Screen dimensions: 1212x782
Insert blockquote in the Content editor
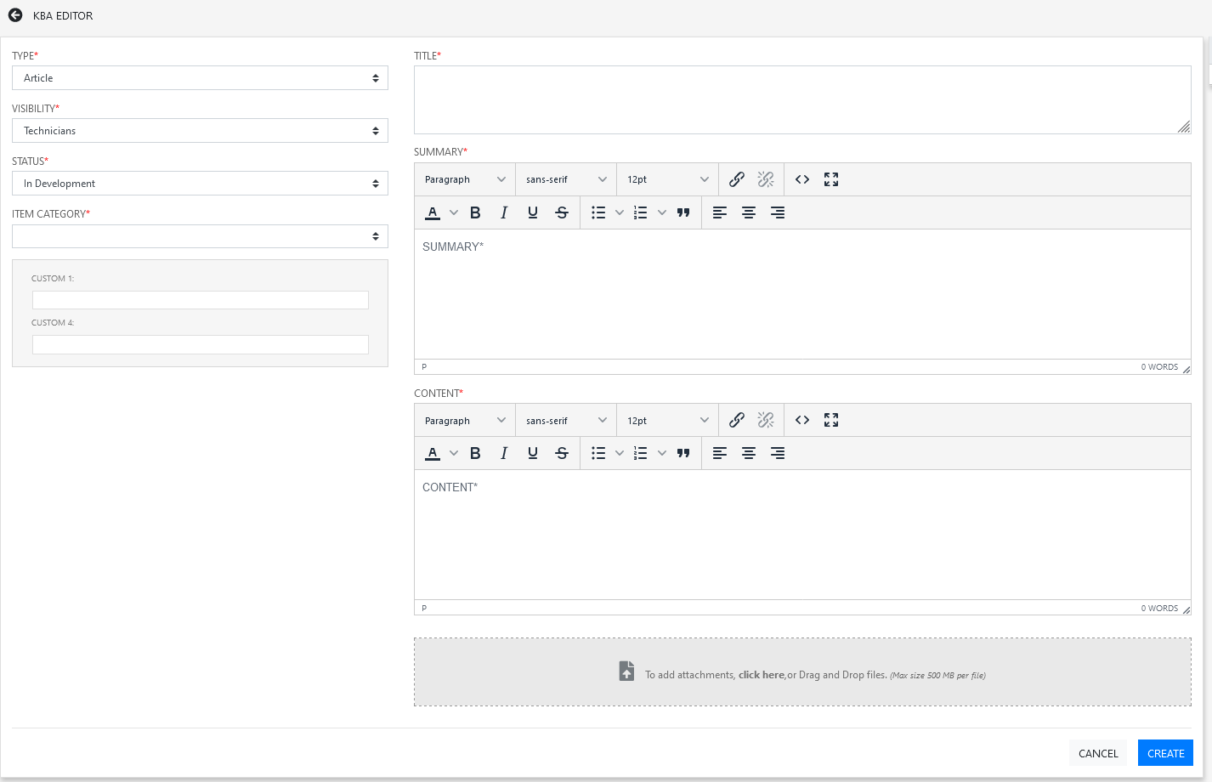coord(683,453)
